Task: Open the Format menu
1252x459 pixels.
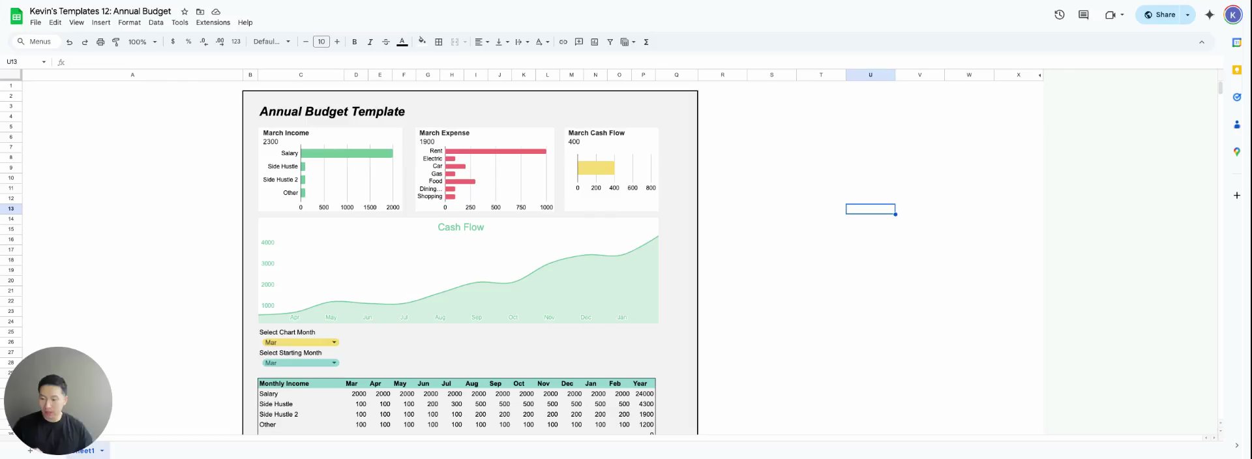Action: click(x=130, y=22)
